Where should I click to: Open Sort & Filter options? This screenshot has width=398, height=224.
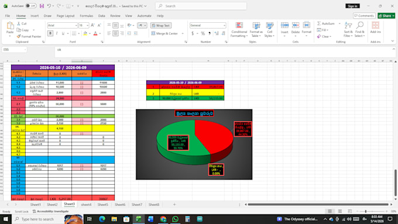[348, 29]
